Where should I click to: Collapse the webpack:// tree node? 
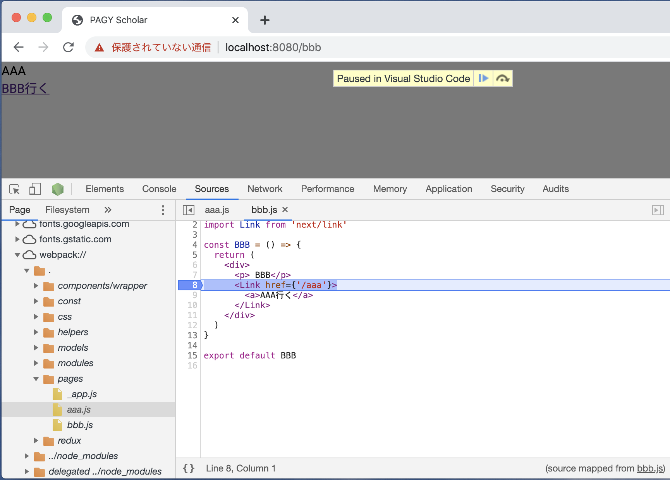(17, 255)
